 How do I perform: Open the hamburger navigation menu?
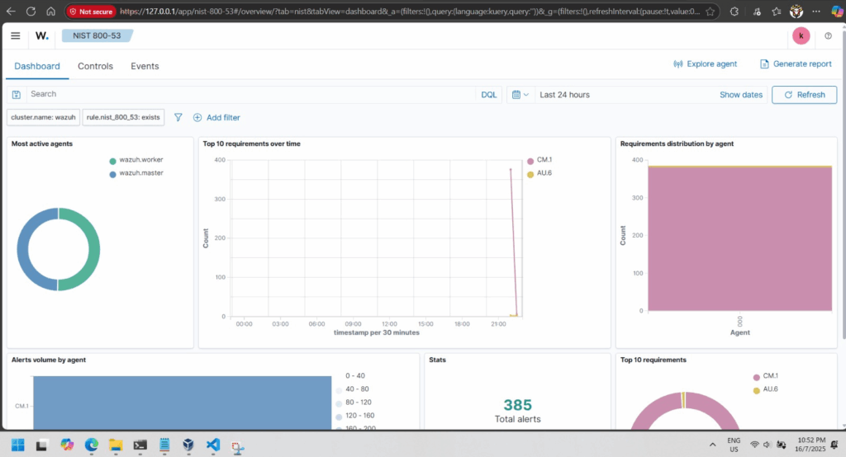click(x=16, y=35)
